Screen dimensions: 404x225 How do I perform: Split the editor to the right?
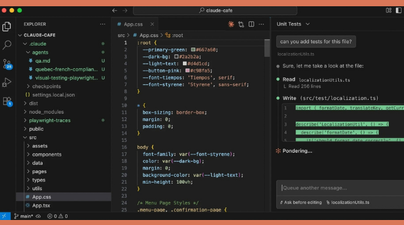pos(251,24)
